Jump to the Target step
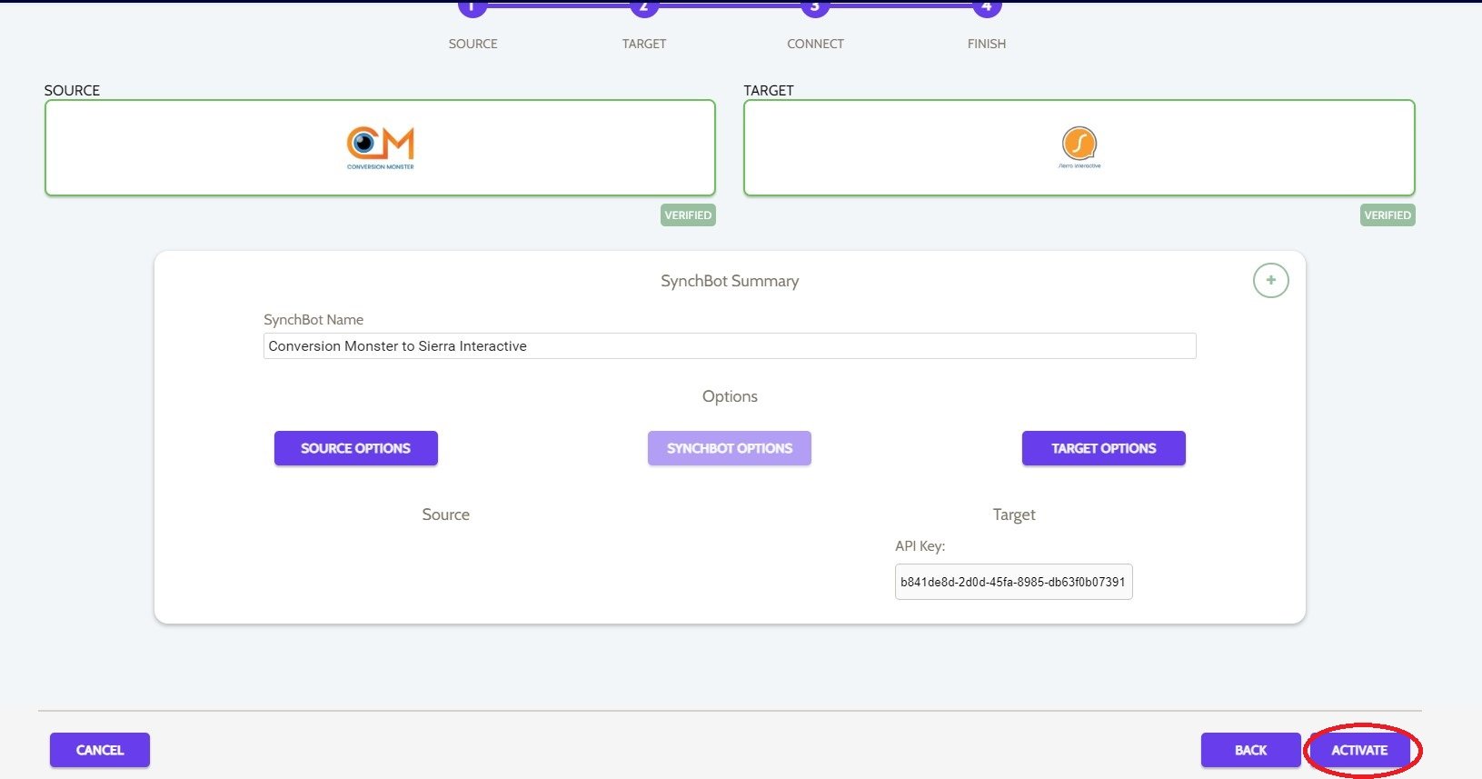1482x779 pixels. [643, 8]
